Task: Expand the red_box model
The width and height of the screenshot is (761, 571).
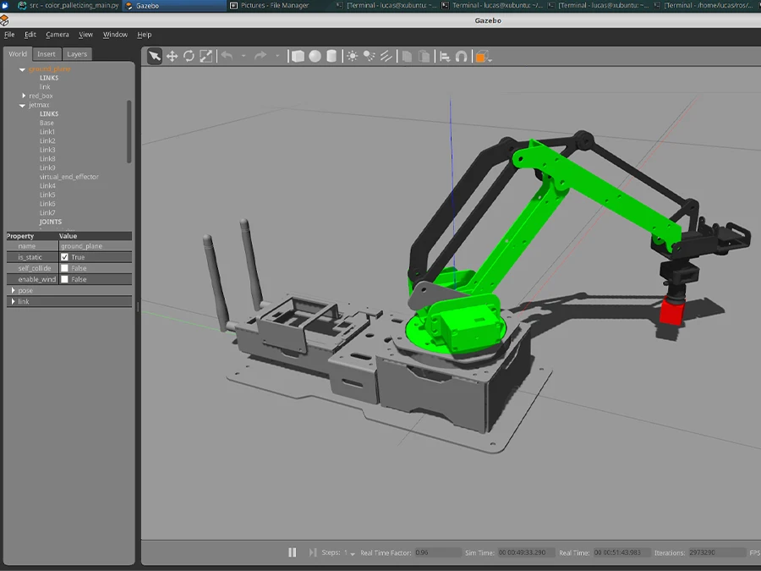Action: click(x=24, y=96)
